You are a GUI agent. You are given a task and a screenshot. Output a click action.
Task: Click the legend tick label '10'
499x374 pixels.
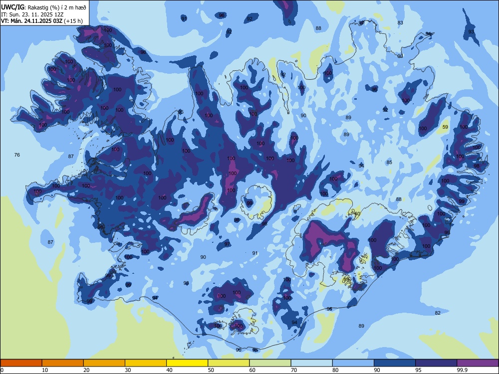point(45,370)
